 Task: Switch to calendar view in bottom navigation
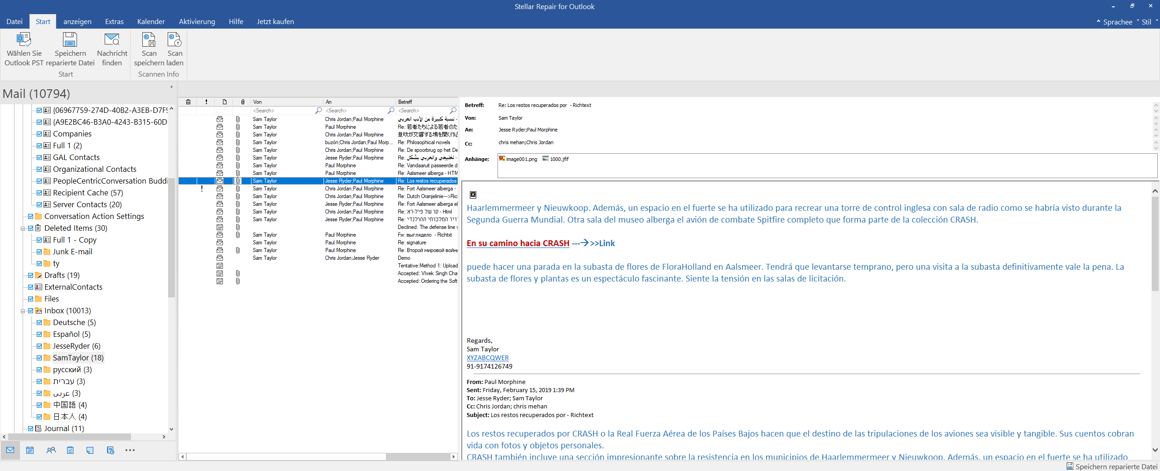(30, 450)
